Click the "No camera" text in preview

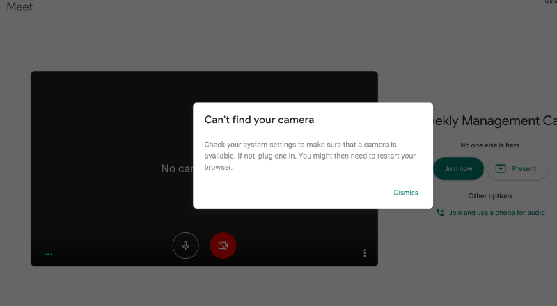point(177,168)
